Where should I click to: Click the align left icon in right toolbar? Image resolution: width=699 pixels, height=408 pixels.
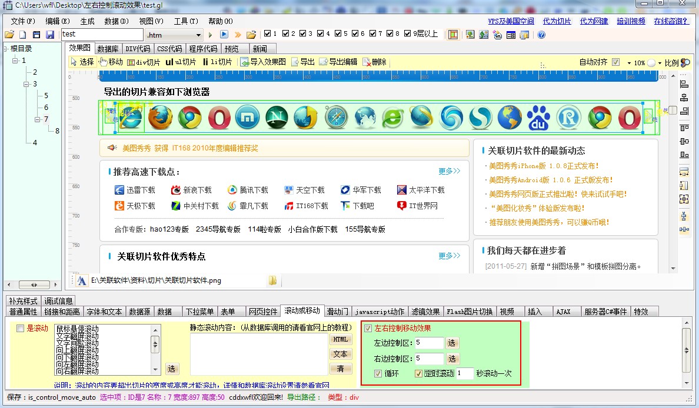[684, 83]
